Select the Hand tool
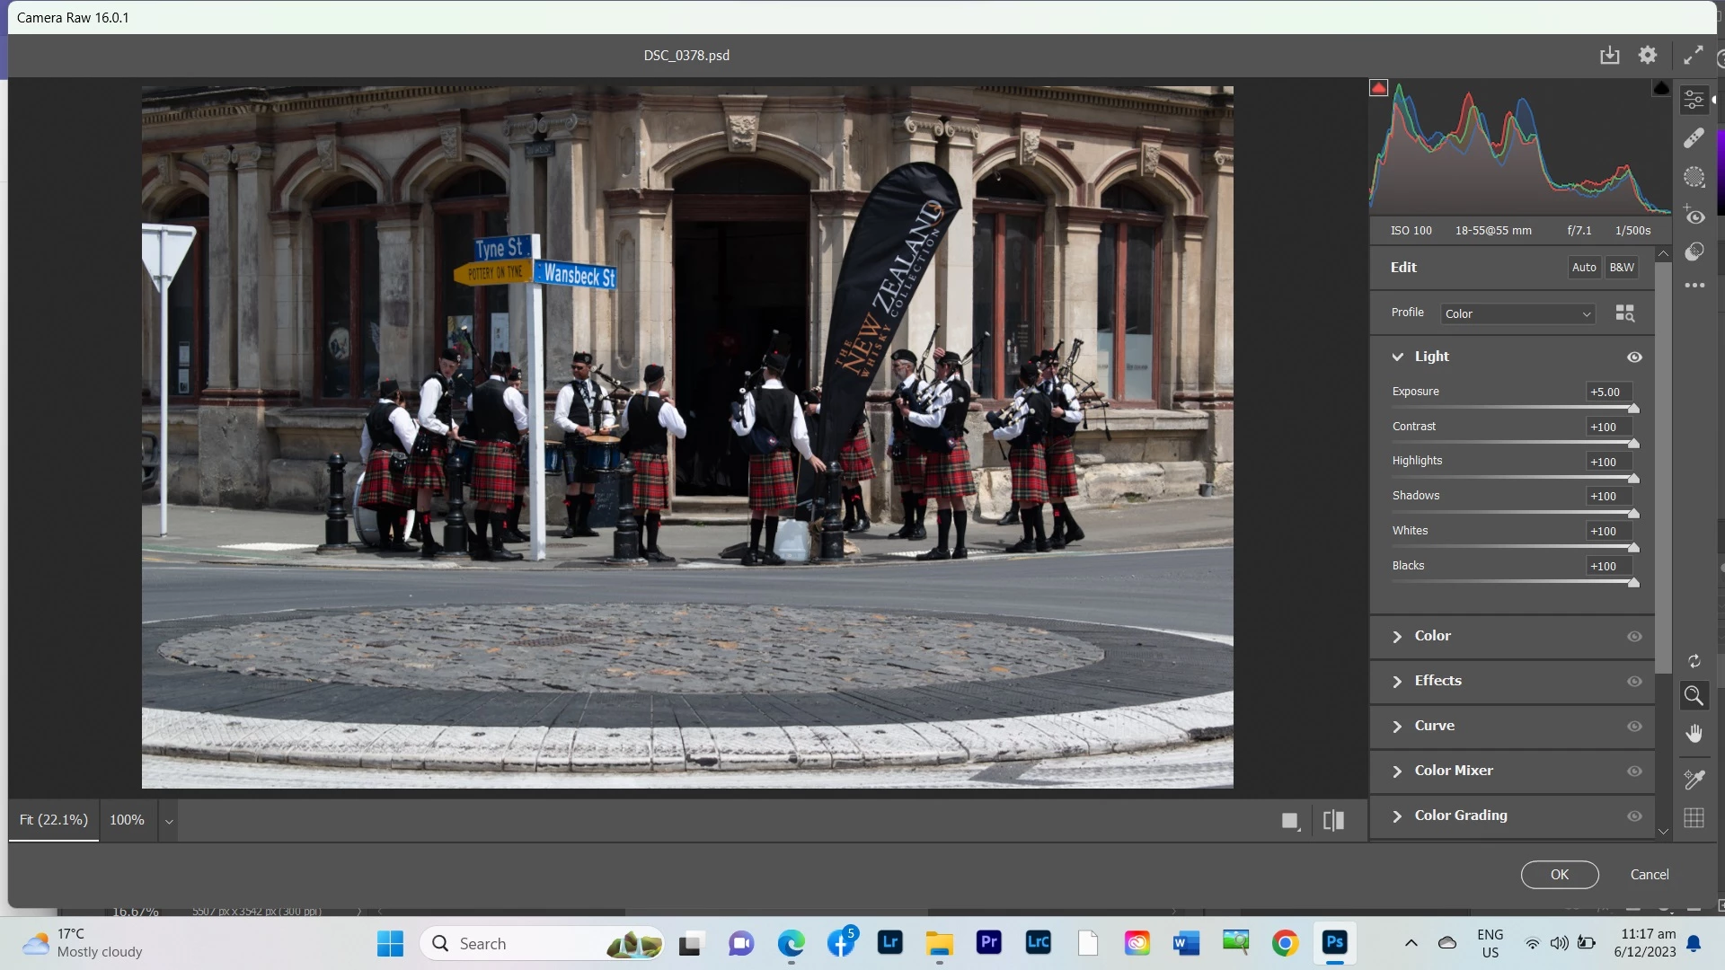The image size is (1725, 970). click(x=1694, y=735)
